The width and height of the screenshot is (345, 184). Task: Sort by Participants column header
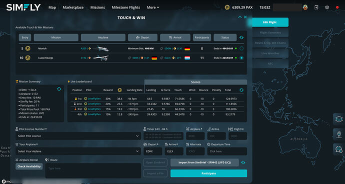coord(202,37)
